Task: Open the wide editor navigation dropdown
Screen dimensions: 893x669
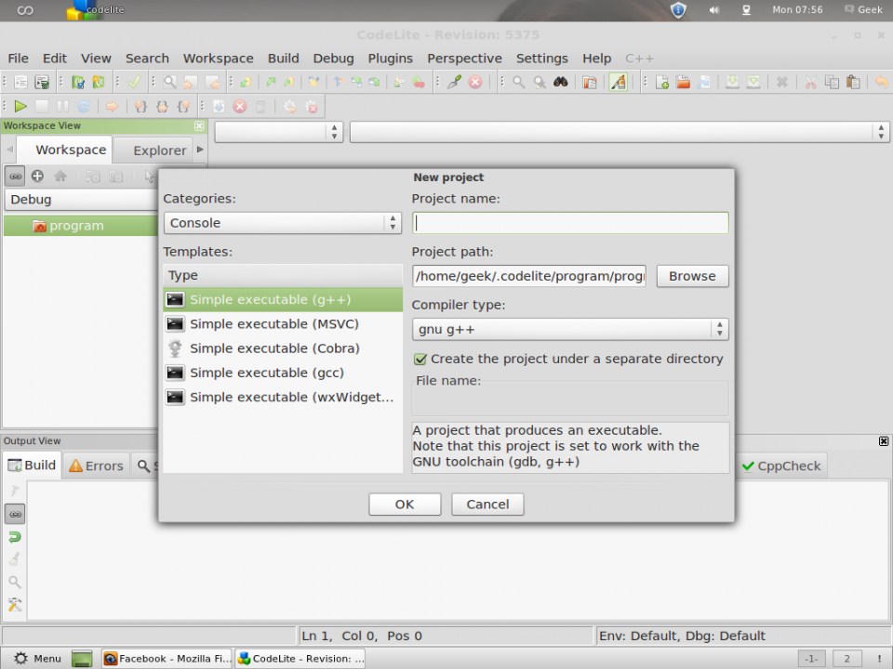Action: (x=620, y=132)
